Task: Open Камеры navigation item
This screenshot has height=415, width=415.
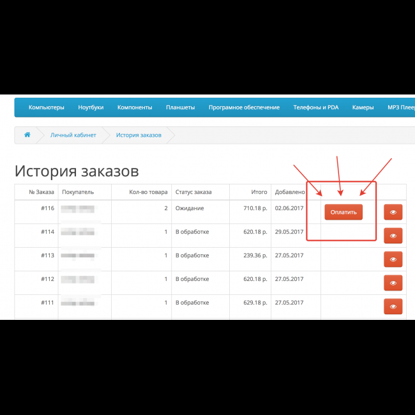Action: (363, 108)
